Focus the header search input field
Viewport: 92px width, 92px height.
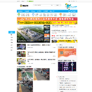[42, 5]
